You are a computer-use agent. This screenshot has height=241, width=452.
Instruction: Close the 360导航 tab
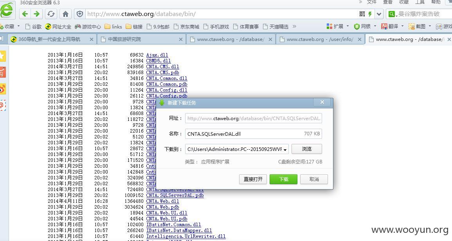(92, 39)
